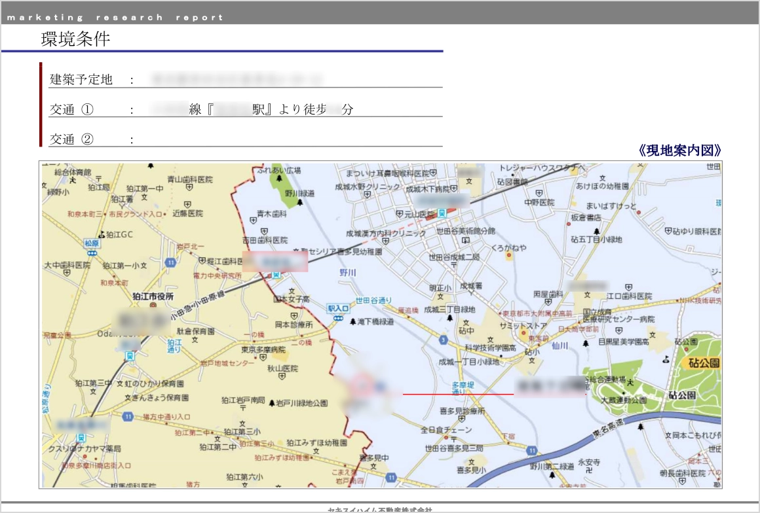Click the 小田急小田原線 railway label
760x513 pixels.
[195, 306]
